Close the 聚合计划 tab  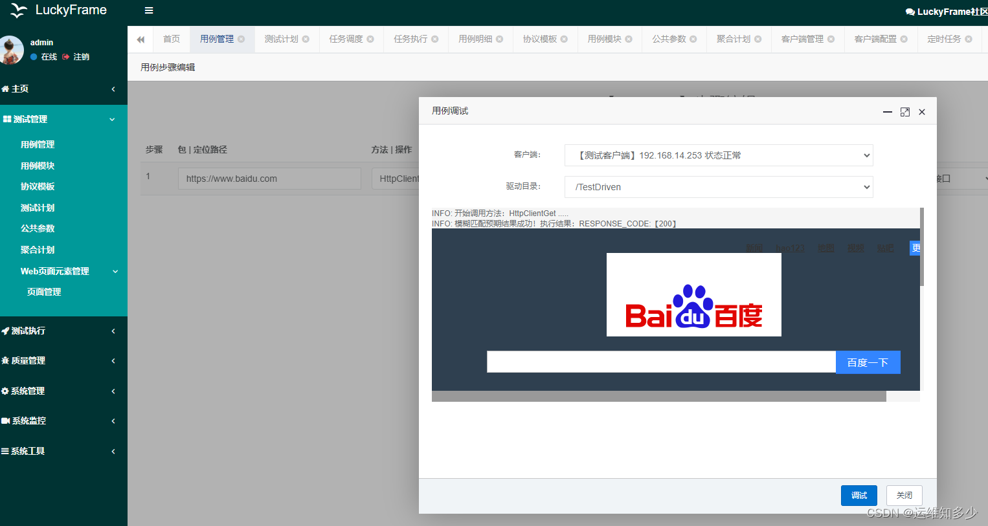(758, 39)
